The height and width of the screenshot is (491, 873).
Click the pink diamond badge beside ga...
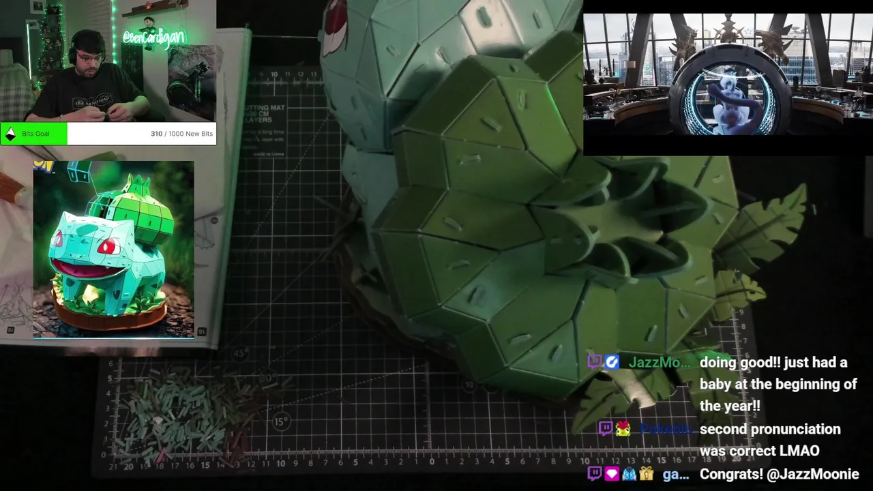point(612,474)
